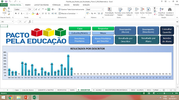
Task: Open PowerPoint from the taskbar
Action: pos(27,97)
